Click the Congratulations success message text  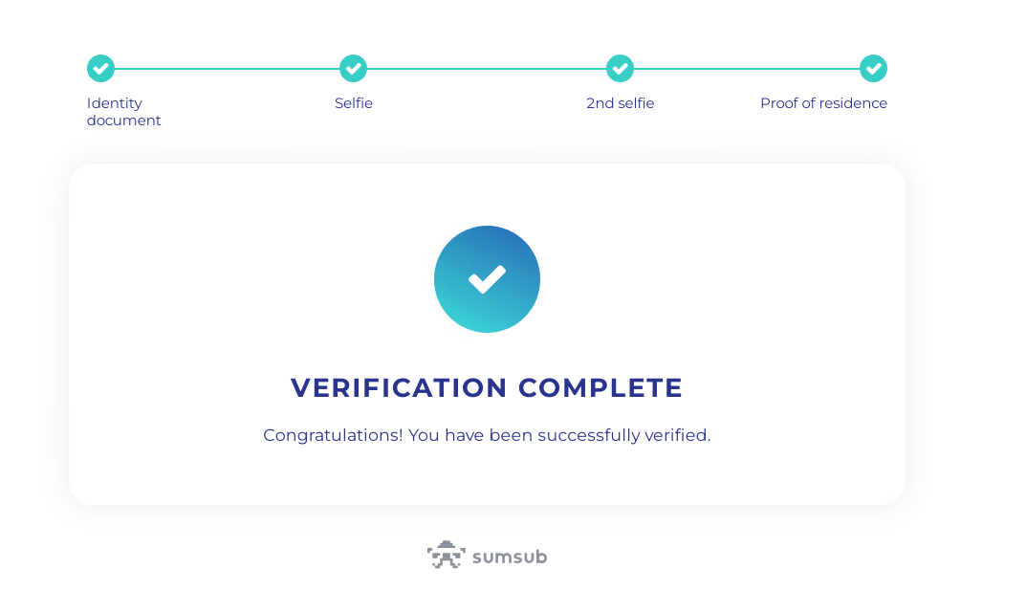[x=487, y=435]
